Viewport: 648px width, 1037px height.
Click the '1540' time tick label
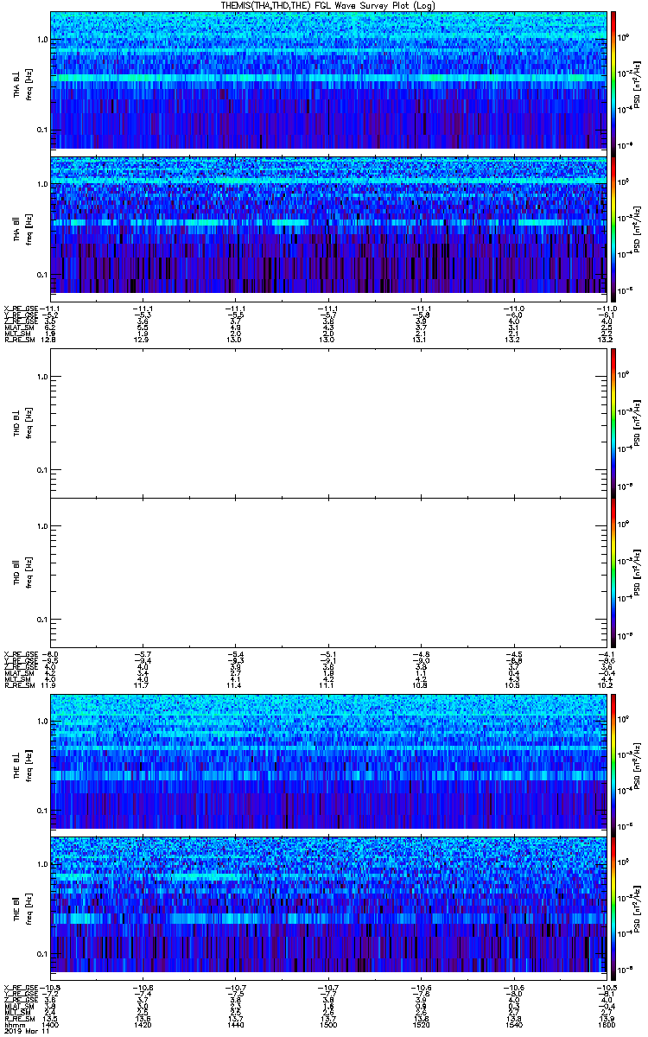(513, 1025)
